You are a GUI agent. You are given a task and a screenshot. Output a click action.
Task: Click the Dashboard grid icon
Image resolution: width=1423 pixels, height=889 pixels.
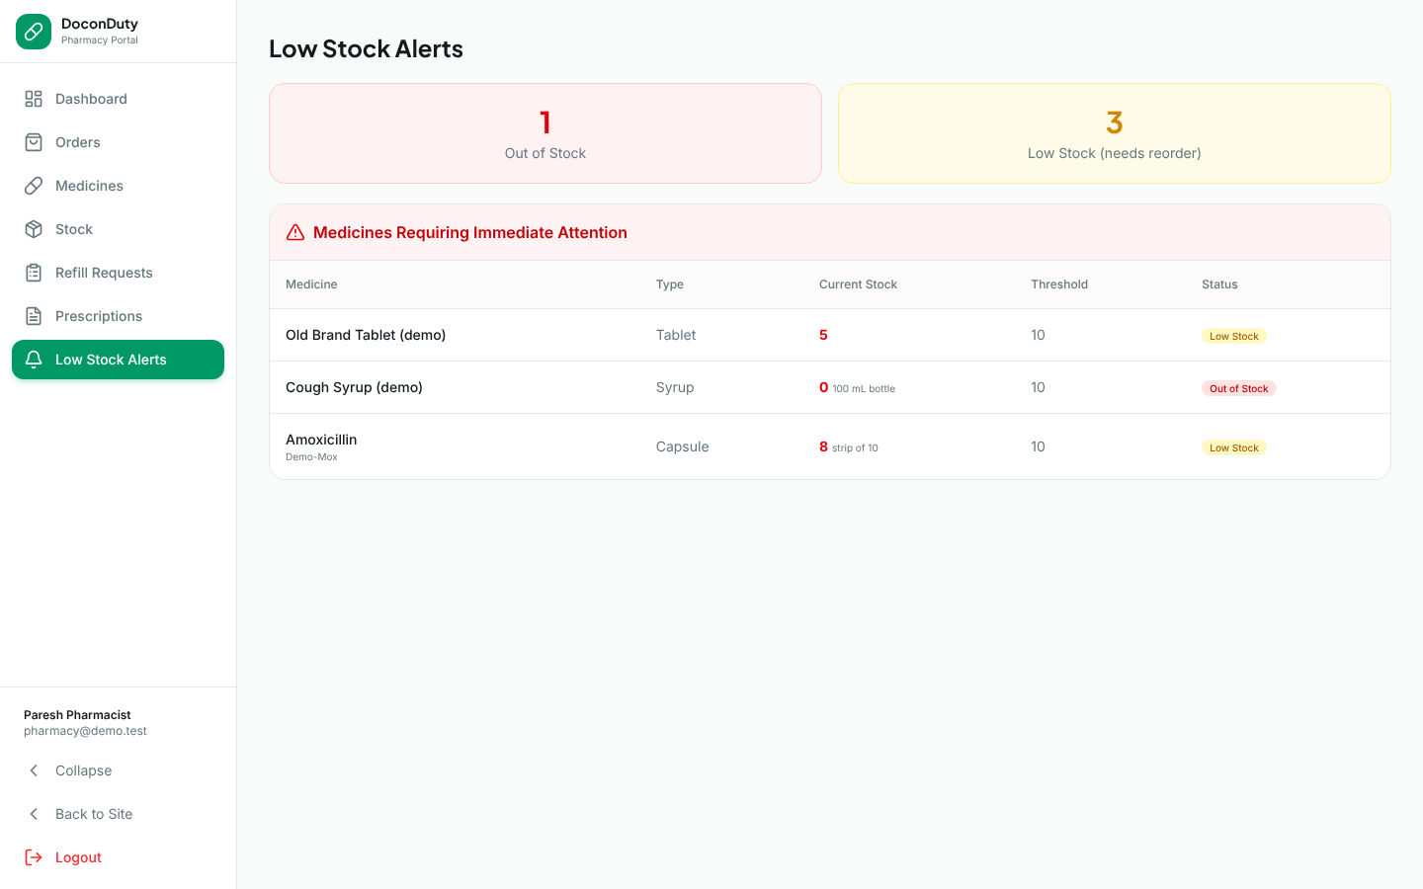coord(34,99)
